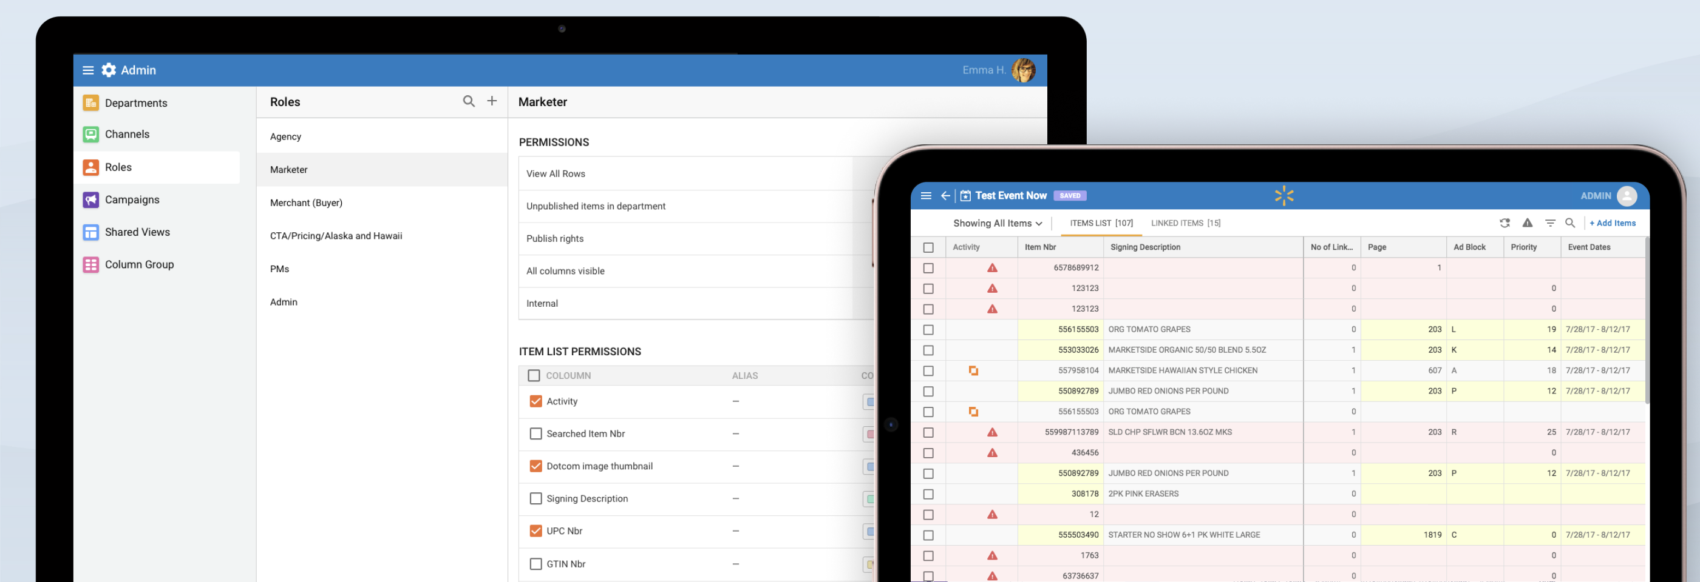Check the Signing Description column checkbox

[x=535, y=499]
